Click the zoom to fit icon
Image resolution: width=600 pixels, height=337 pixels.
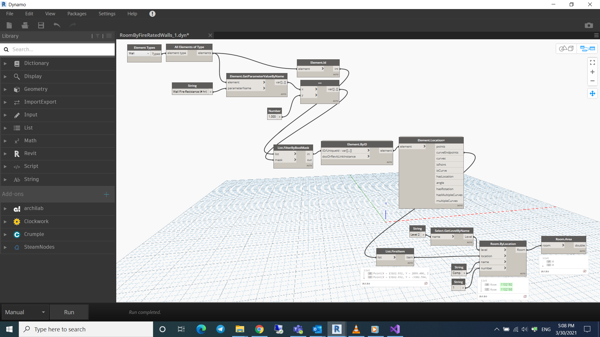(x=592, y=63)
